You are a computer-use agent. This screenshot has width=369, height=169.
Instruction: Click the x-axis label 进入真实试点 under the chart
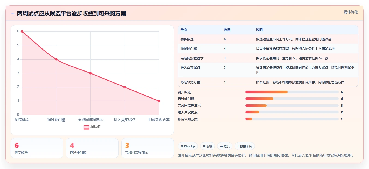click(x=125, y=120)
